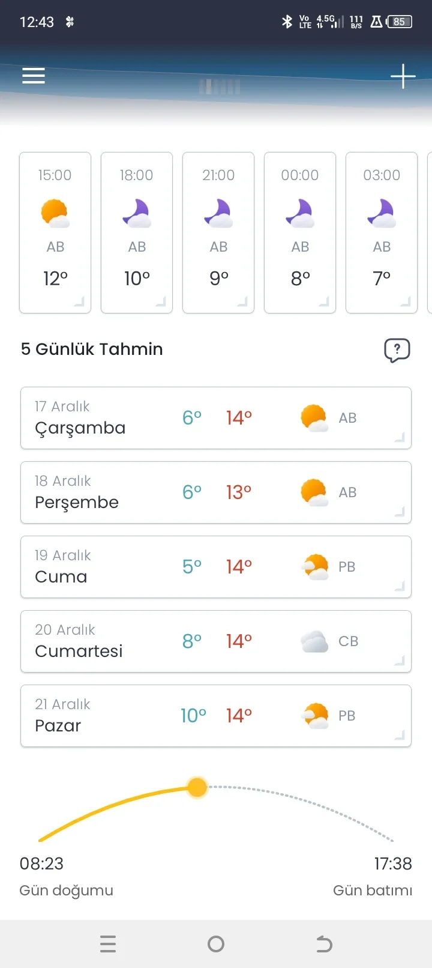Tap the 15:00 partly sunny weather icon
Viewport: 432px width, 968px height.
point(55,213)
